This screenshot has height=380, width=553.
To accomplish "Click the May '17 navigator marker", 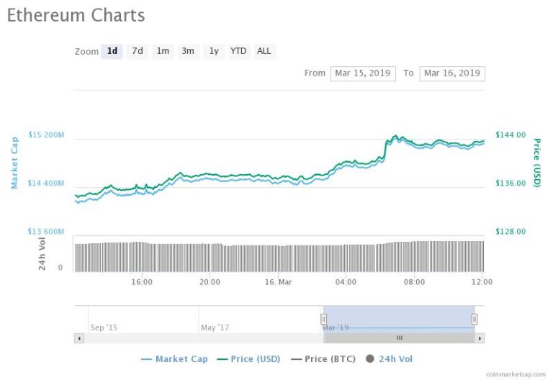I will [x=215, y=327].
